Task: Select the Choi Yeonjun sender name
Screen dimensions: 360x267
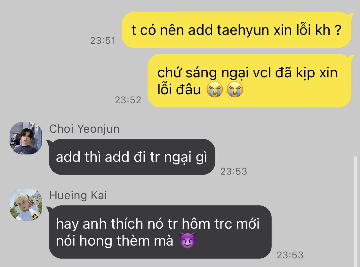Action: pos(84,129)
